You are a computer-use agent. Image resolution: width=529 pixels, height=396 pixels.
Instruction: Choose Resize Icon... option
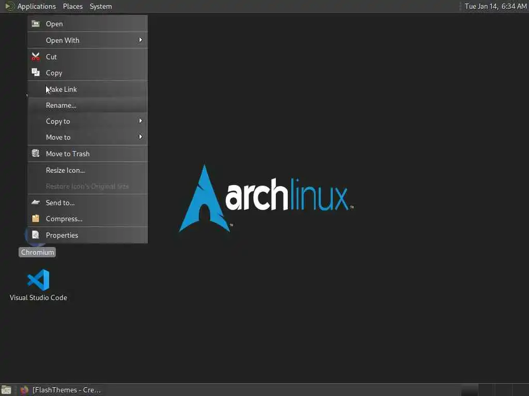point(87,170)
